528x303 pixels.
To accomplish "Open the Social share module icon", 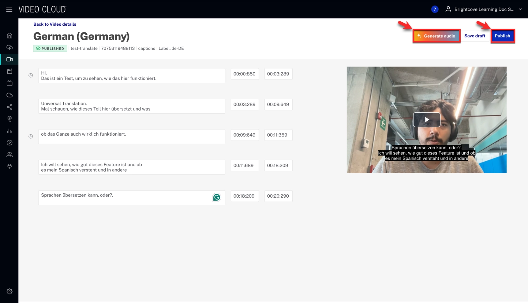I will (9, 107).
